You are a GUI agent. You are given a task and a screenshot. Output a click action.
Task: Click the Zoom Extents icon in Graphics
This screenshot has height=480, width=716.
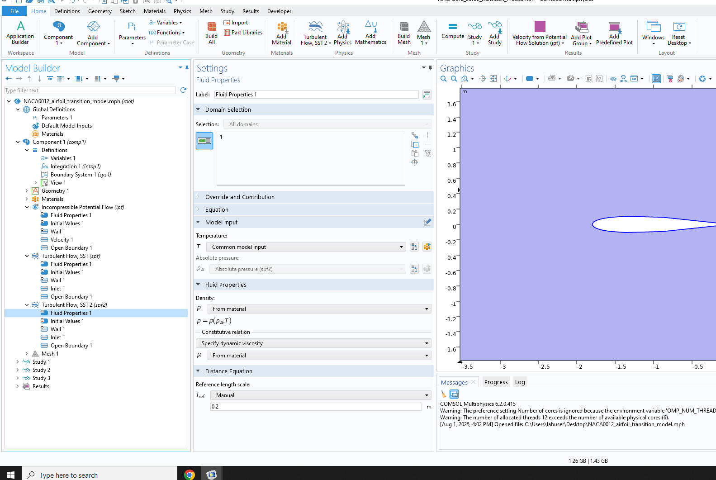493,79
